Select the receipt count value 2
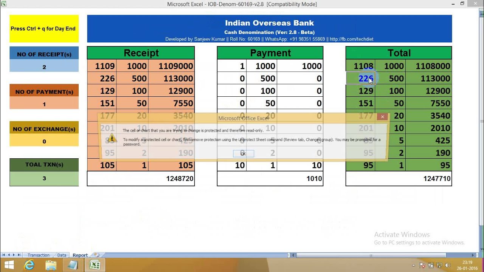This screenshot has height=272, width=484. point(44,66)
